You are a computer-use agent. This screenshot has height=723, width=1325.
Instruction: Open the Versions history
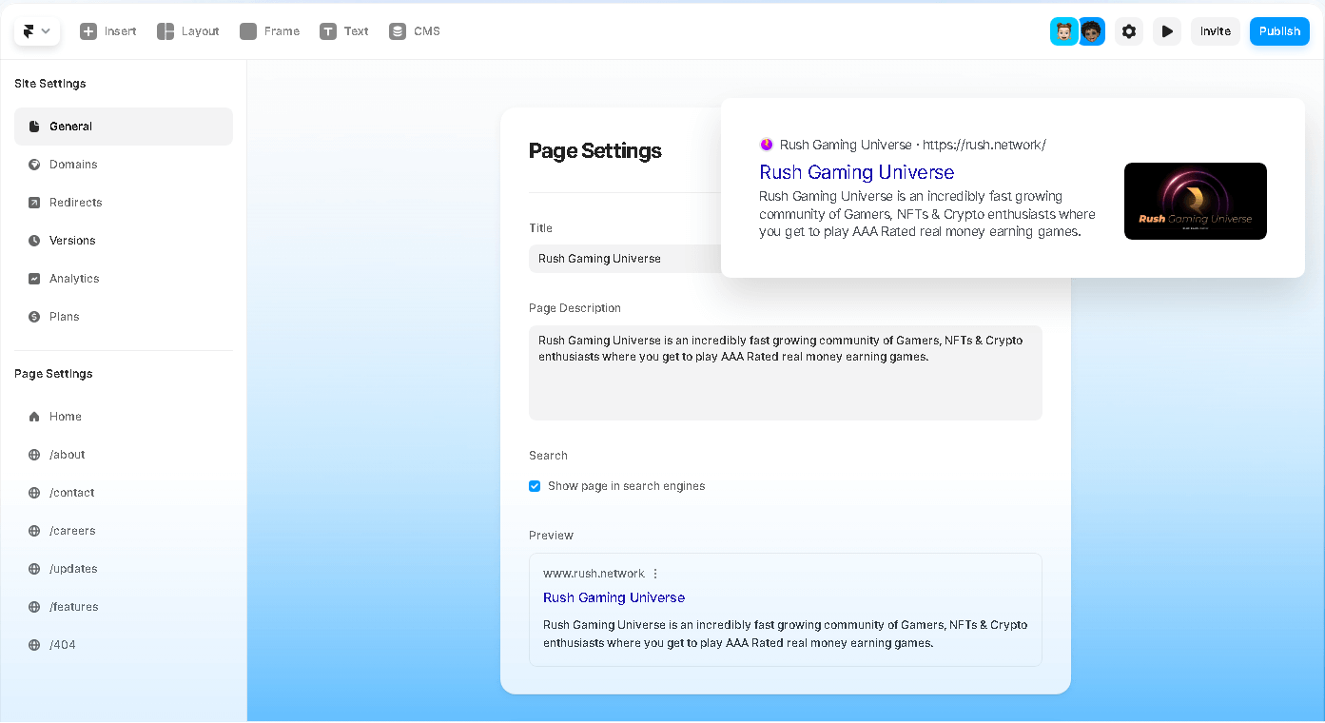click(74, 240)
